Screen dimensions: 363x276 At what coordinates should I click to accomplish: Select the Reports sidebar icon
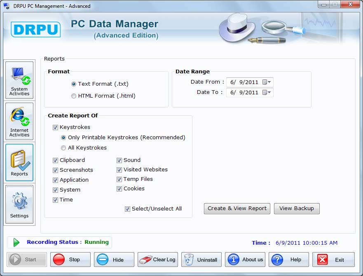click(x=19, y=163)
